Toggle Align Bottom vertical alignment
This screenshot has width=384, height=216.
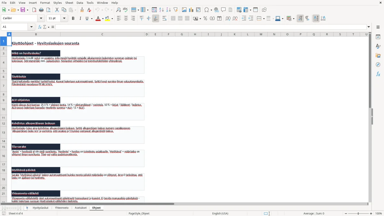(156, 19)
